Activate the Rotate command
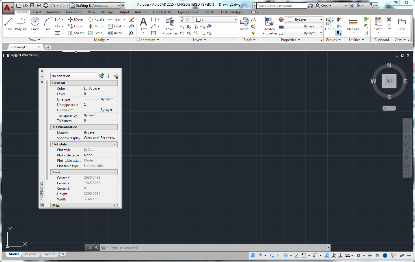 point(96,19)
